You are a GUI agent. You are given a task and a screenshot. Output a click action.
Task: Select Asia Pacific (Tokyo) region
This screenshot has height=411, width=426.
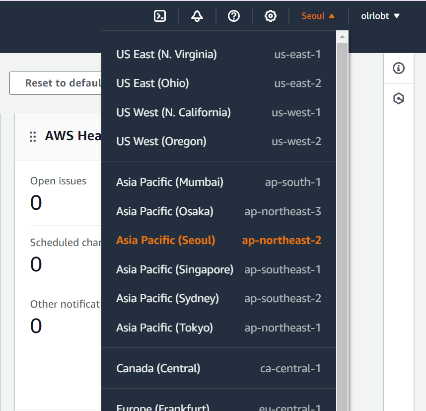pos(218,328)
